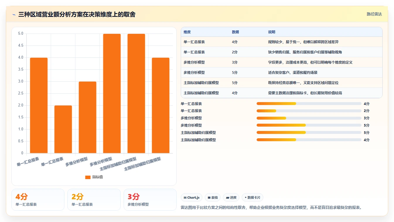Click the 0.5 y-axis tick label
This screenshot has width=394, height=222.
pos(21,141)
